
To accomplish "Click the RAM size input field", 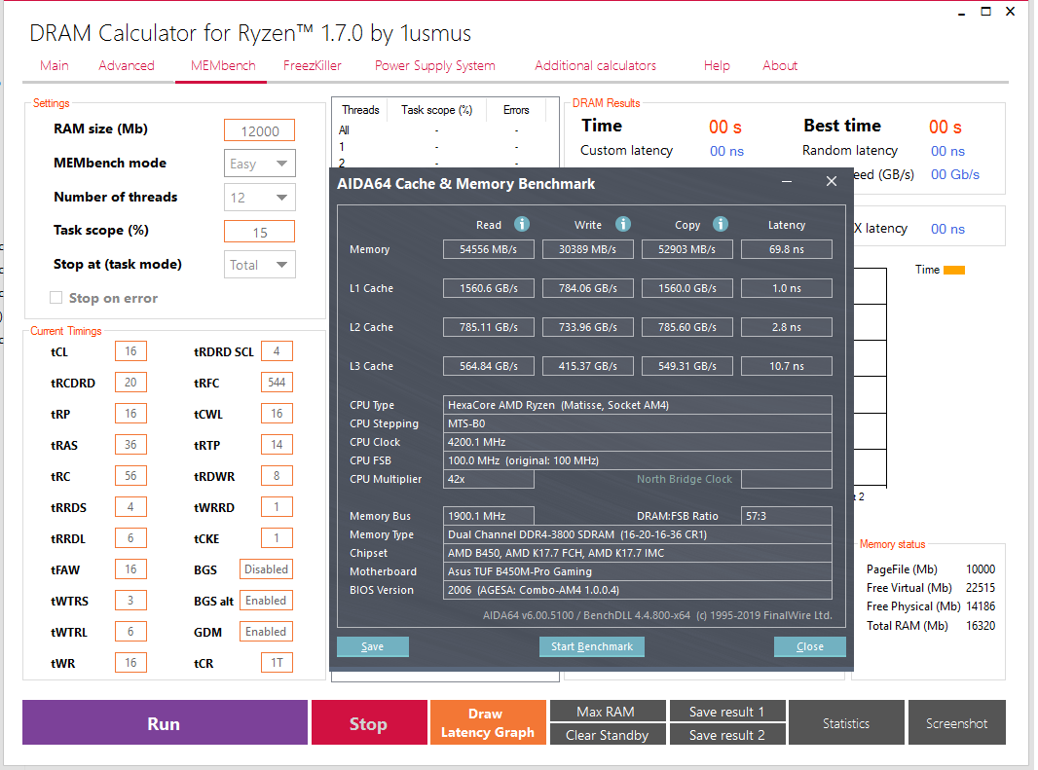I will pos(259,130).
